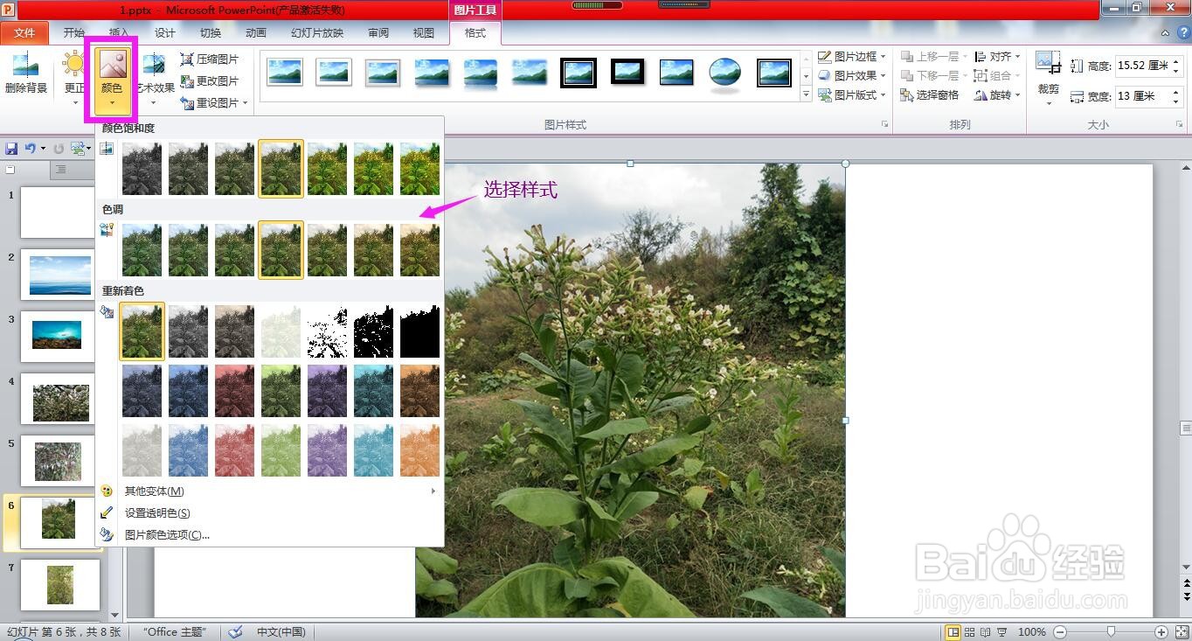The width and height of the screenshot is (1192, 641).
Task: Select slide 5 thumbnail
Action: (x=58, y=461)
